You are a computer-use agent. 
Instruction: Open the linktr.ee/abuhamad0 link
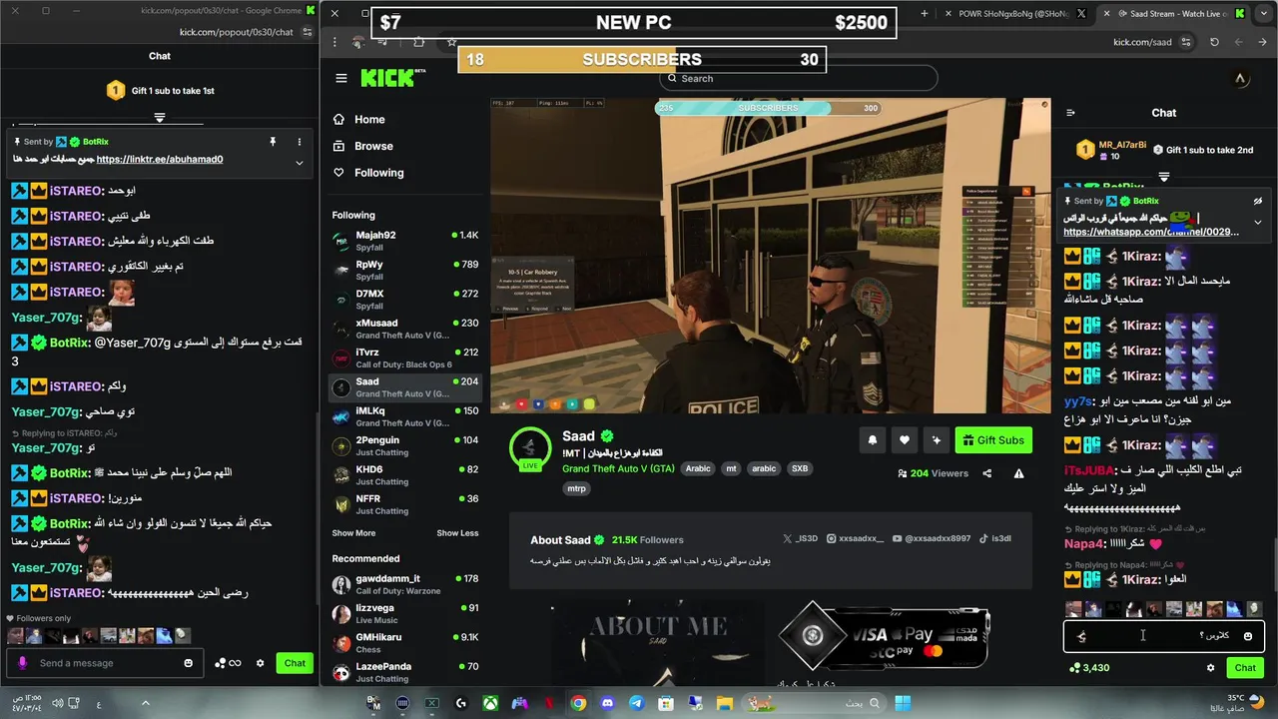[x=160, y=160]
